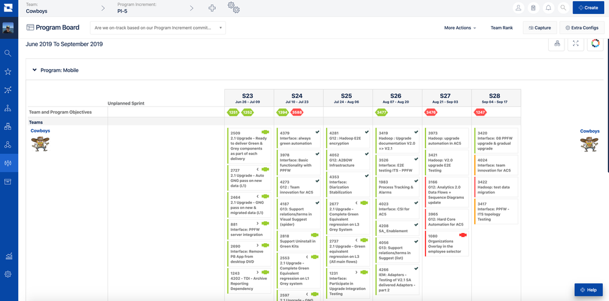Open the Help button
609x301 pixels.
[588, 290]
